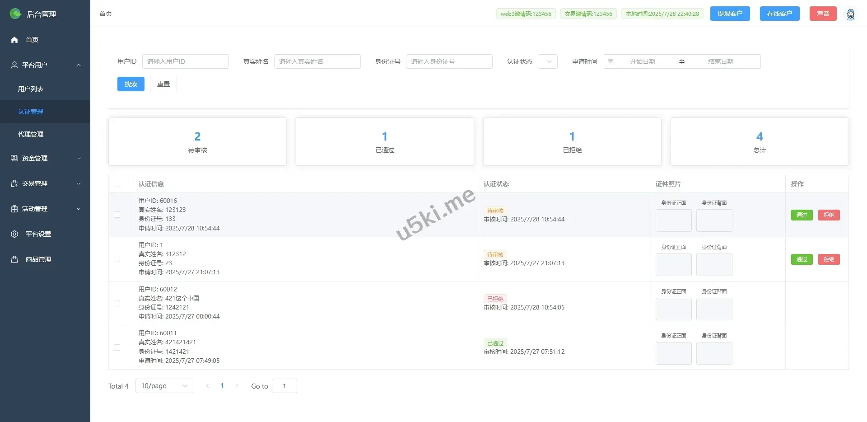Viewport: 867px width, 422px height.
Task: Click the platform users person icon
Action: 14,65
